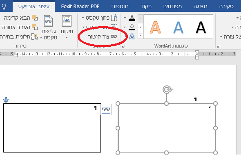This screenshot has height=157, width=241.
Task: Click the middle-left sizing handle of selected box
Action: coord(118,128)
